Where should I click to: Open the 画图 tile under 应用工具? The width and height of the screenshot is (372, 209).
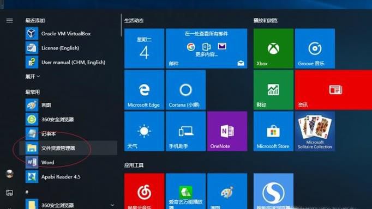click(x=227, y=191)
